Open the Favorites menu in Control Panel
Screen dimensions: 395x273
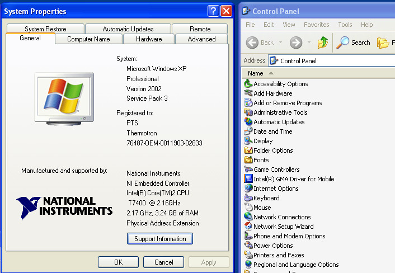click(x=317, y=25)
